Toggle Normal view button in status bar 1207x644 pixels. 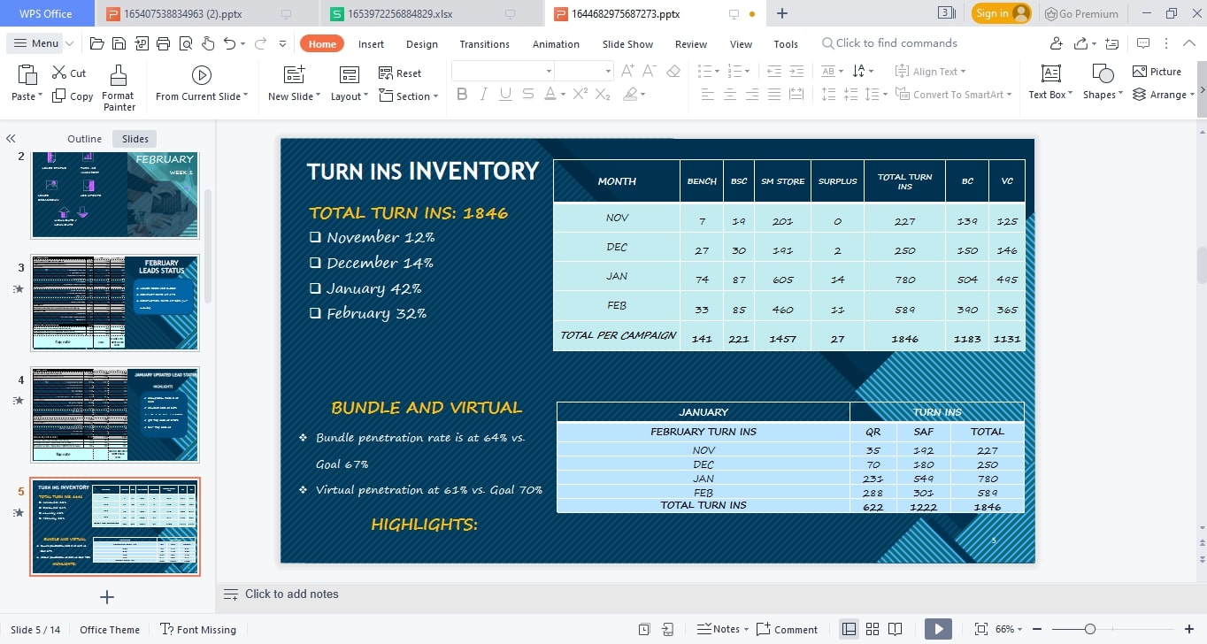849,629
